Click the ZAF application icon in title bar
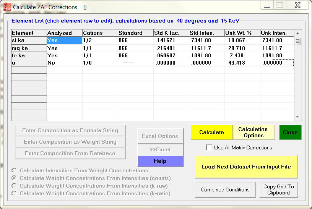The height and width of the screenshot is (209, 312). (x=7, y=7)
